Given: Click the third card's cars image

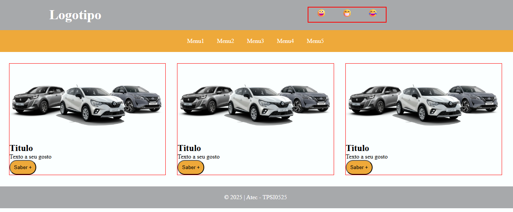Looking at the screenshot, I should point(424,104).
